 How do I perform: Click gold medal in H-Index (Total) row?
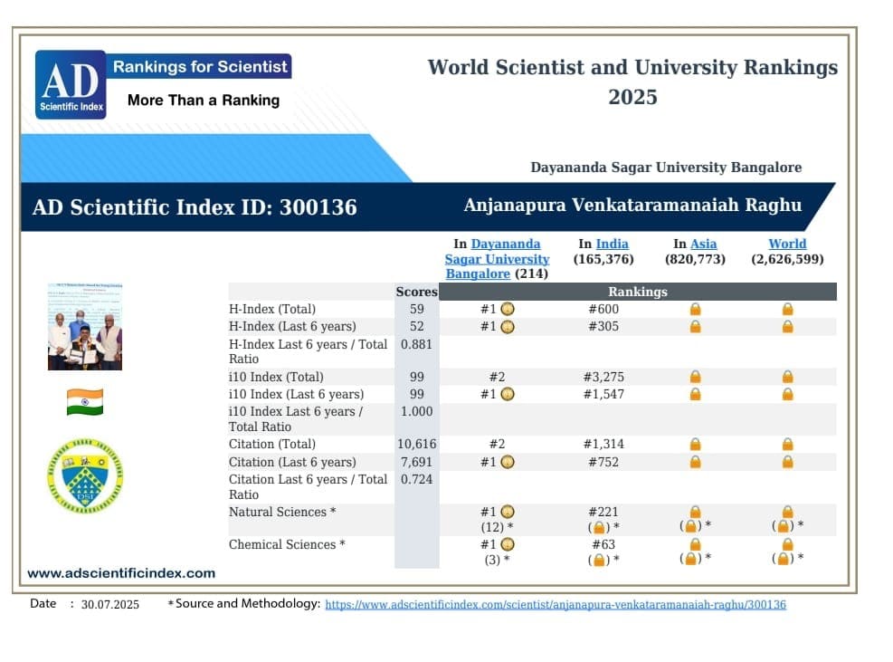pos(508,310)
